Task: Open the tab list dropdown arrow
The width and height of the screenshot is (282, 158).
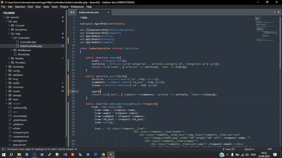Action: tap(278, 12)
